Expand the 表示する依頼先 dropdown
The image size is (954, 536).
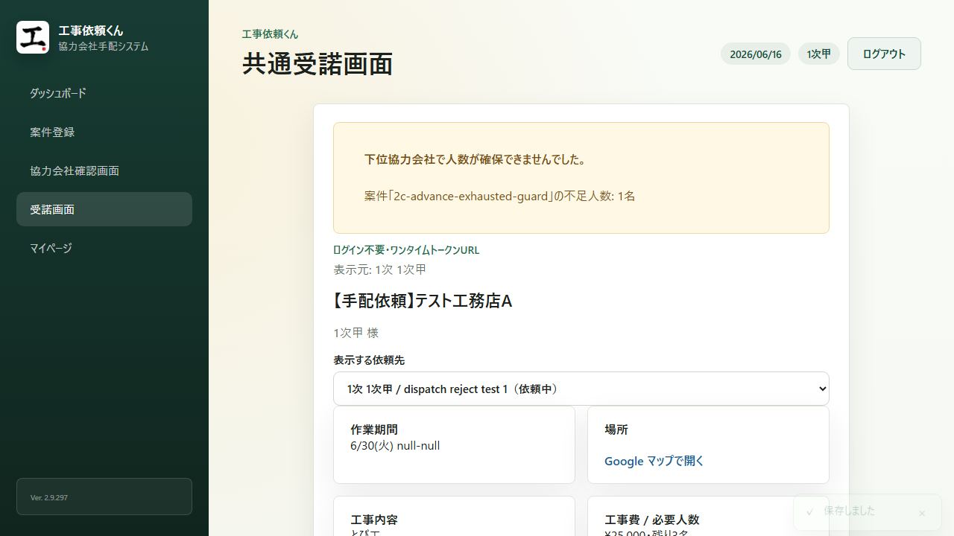pos(581,389)
